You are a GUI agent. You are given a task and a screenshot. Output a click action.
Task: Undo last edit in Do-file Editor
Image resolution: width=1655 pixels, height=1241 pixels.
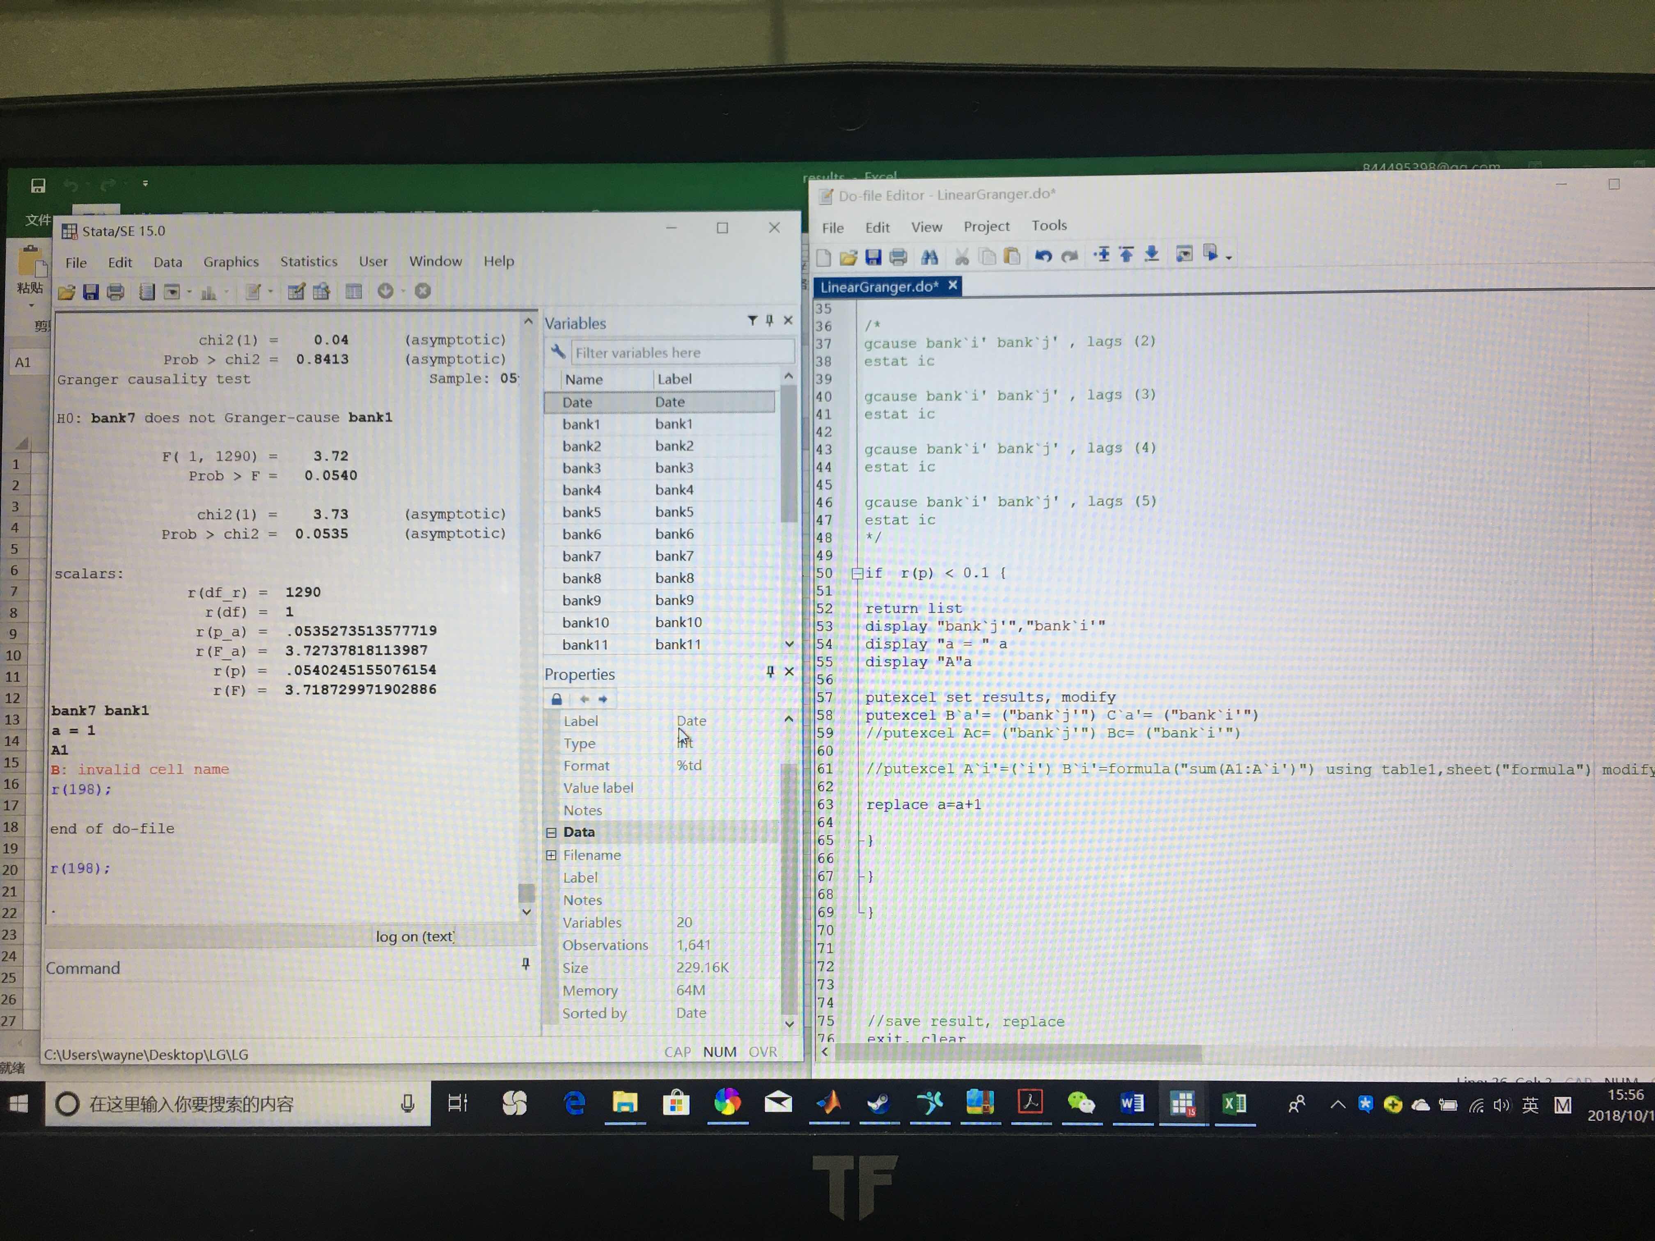click(1043, 256)
